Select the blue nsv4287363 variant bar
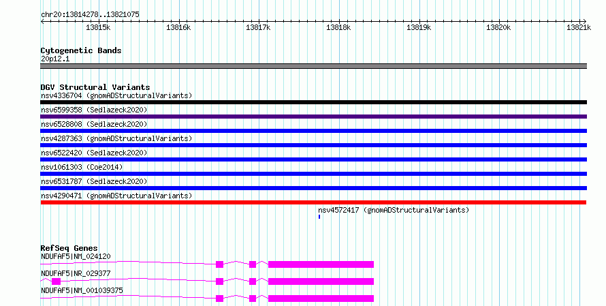Image resolution: width=606 pixels, height=306 pixels. pyautogui.click(x=313, y=145)
